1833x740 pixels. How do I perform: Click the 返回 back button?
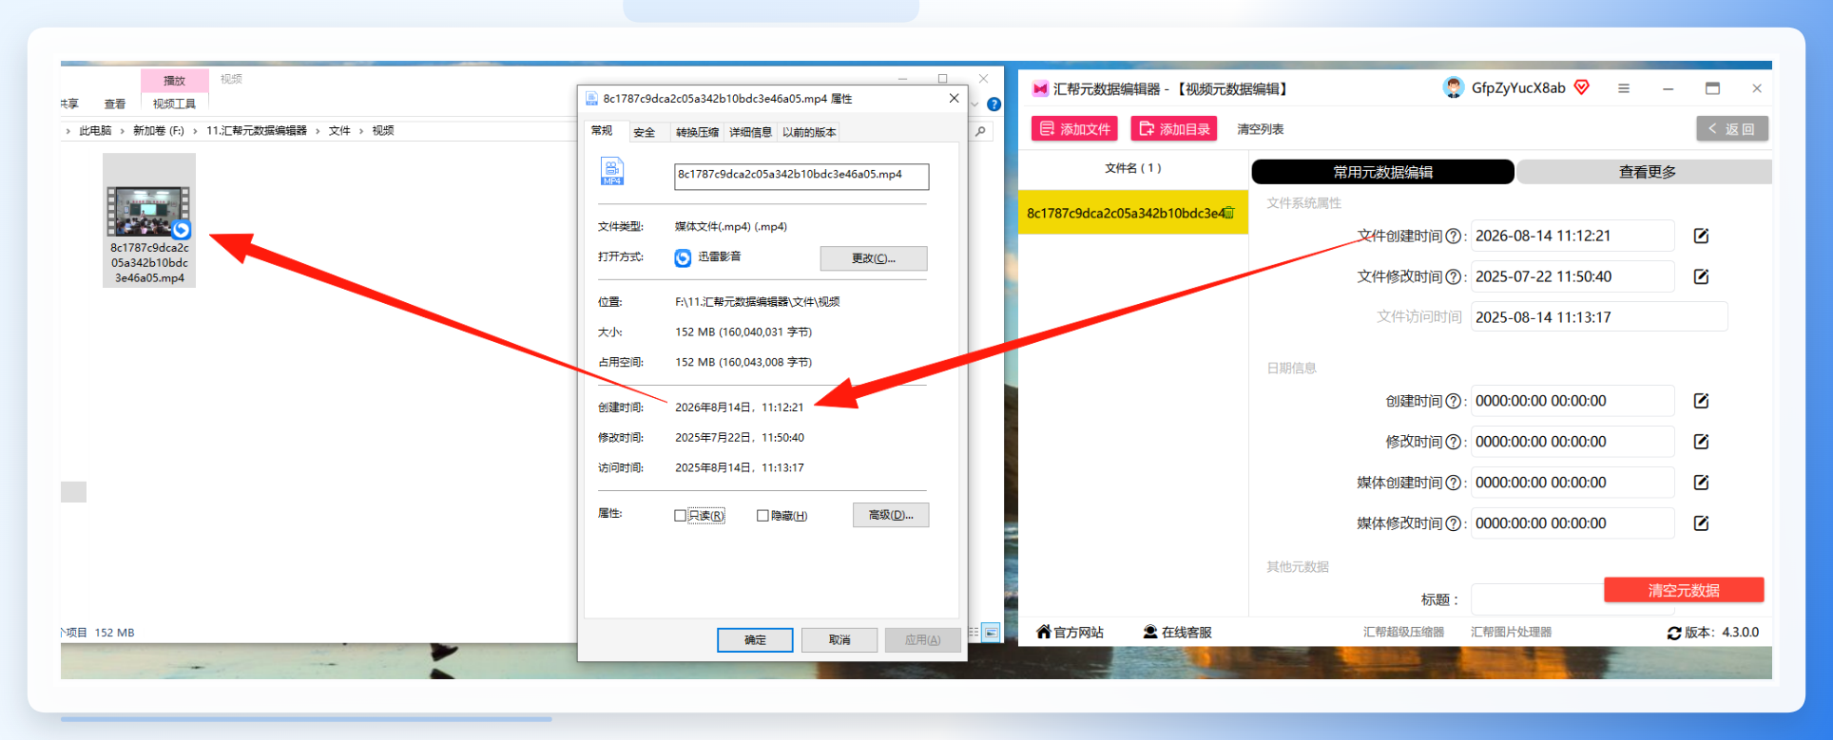(1732, 129)
